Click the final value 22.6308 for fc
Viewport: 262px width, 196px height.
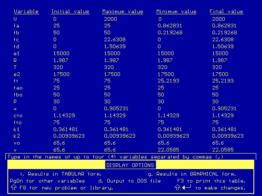tap(224, 40)
